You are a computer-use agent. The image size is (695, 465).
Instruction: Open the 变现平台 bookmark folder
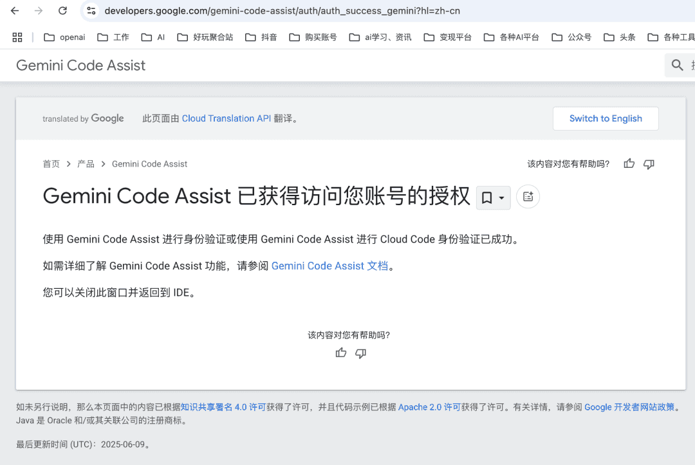(x=448, y=37)
